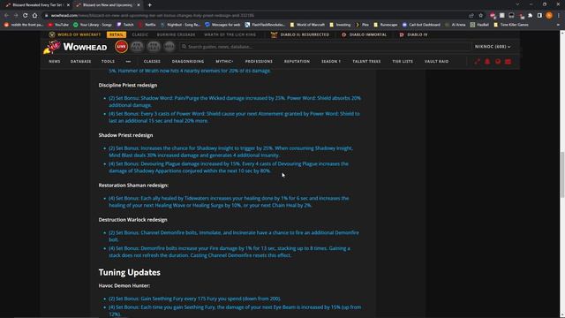
Task: Open the browser extensions puzzle icon
Action: click(530, 16)
